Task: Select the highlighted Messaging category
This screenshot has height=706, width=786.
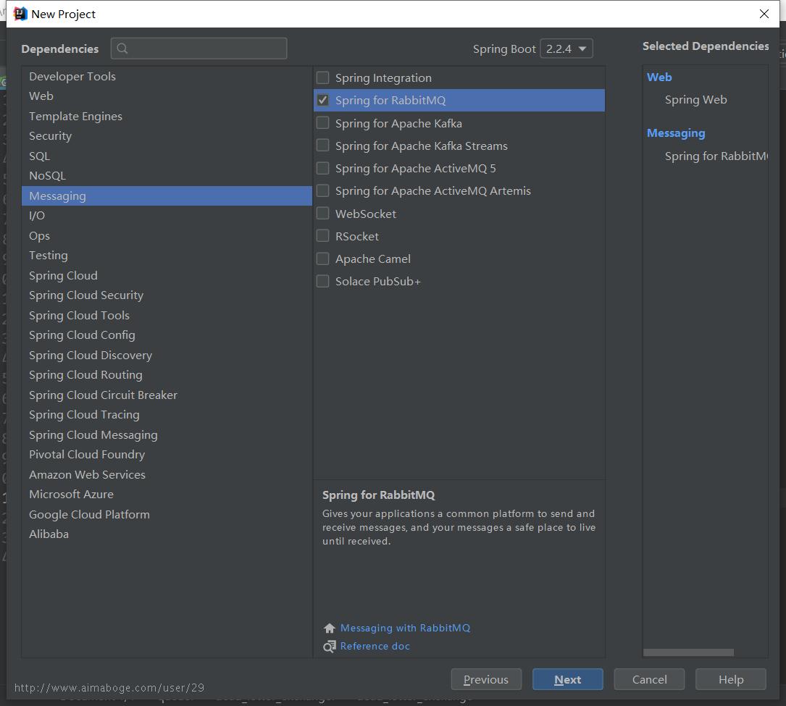Action: coord(167,196)
